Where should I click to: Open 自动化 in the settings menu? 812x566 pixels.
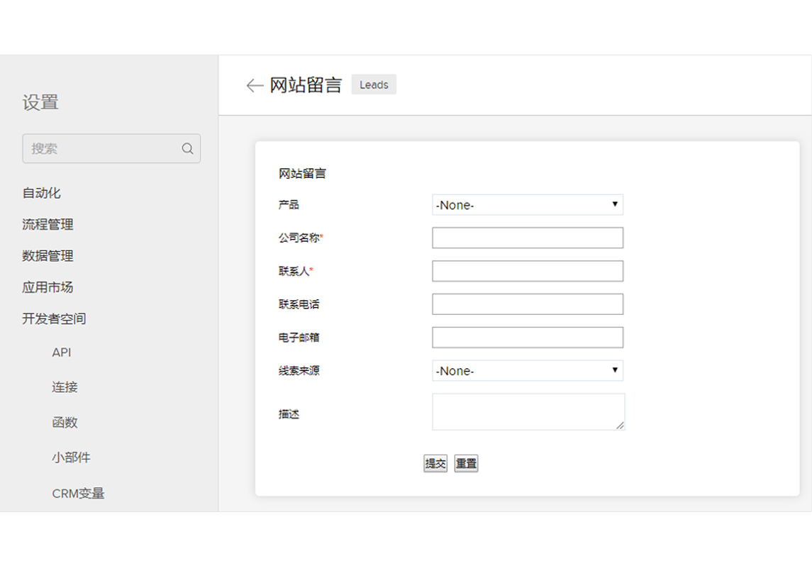[41, 193]
